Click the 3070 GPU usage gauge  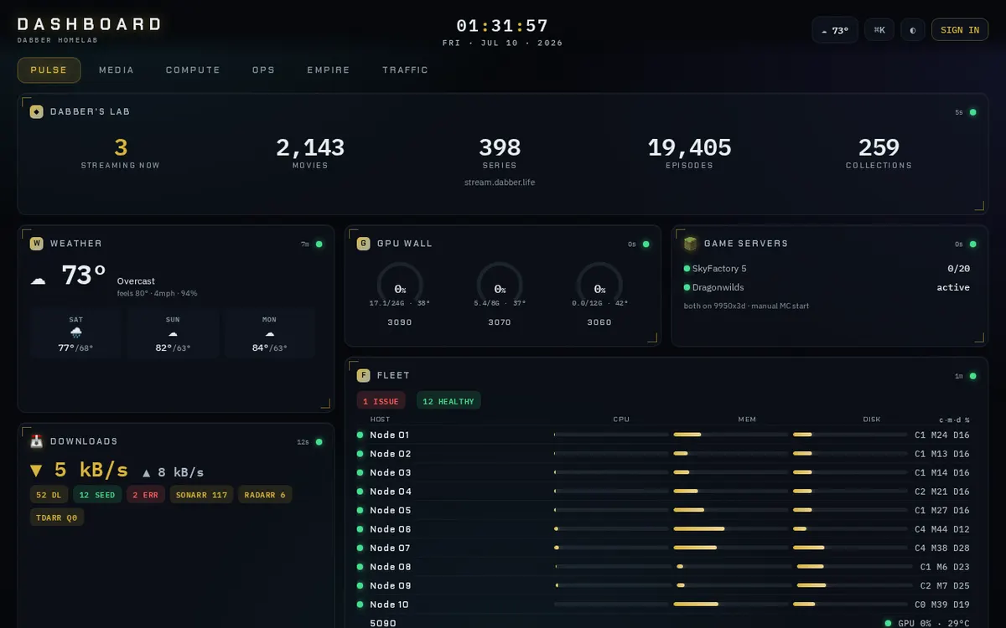tap(500, 286)
